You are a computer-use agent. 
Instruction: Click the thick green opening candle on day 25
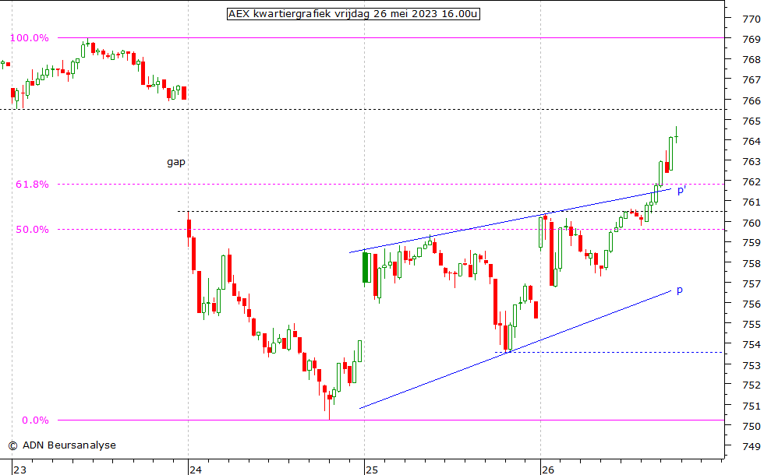pos(366,268)
